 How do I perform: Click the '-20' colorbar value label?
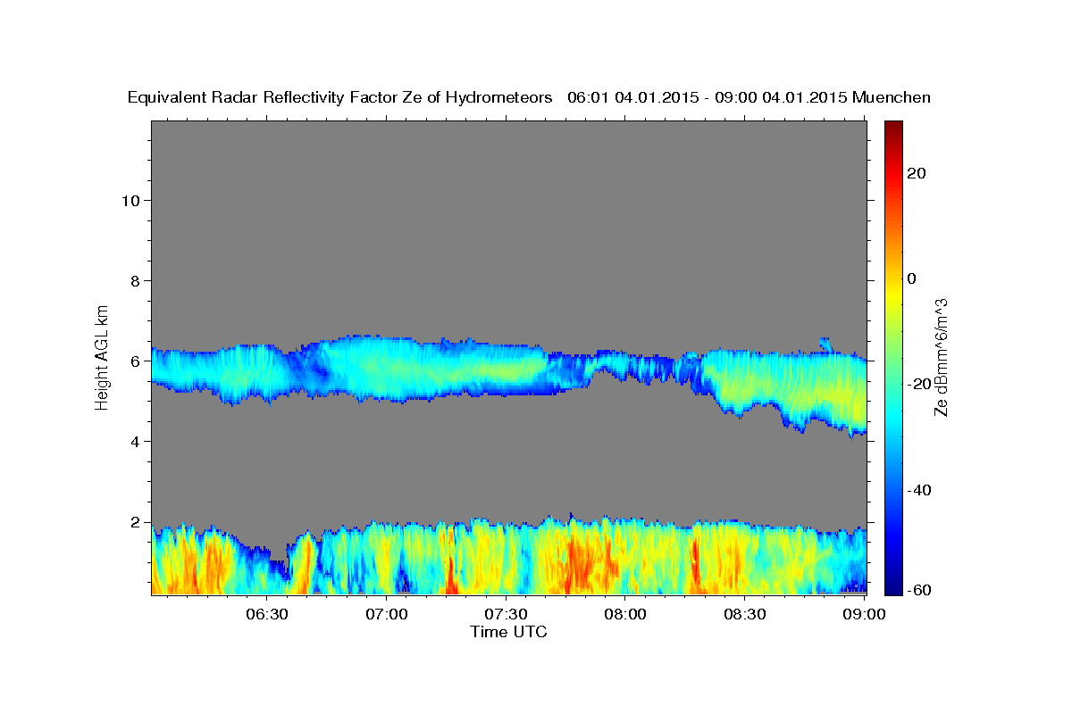point(918,385)
